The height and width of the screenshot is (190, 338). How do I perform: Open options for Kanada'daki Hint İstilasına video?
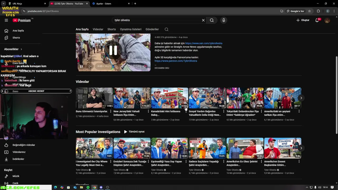(186, 111)
